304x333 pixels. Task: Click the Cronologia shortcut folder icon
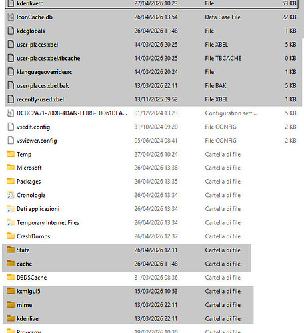11,195
